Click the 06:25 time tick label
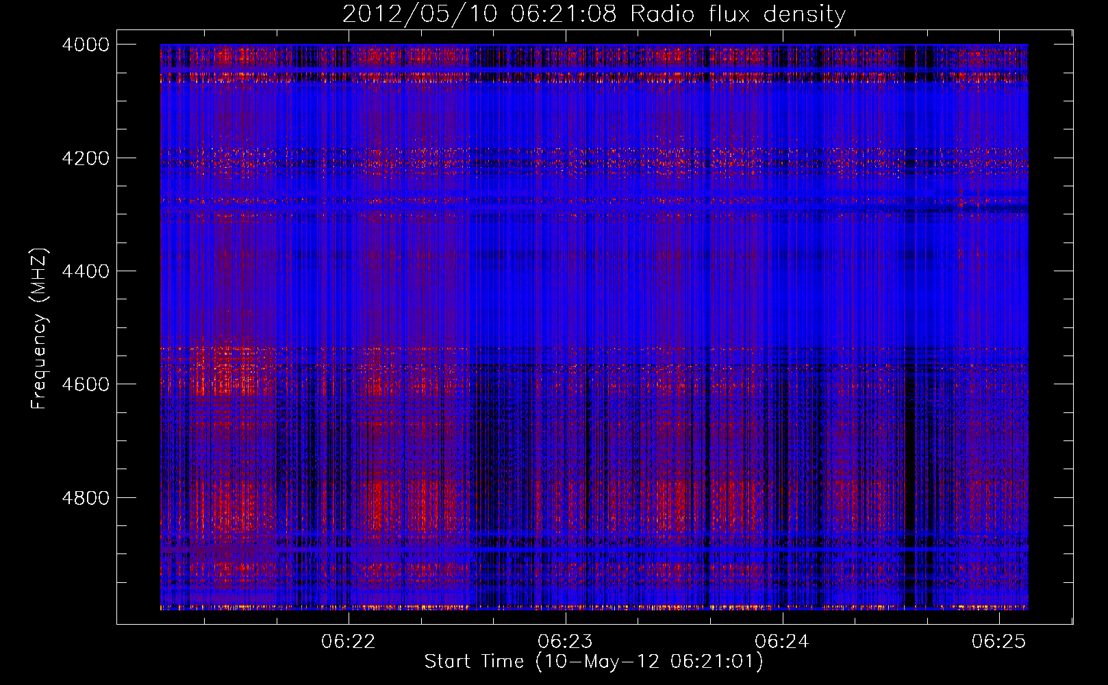This screenshot has width=1108, height=685. [x=999, y=641]
